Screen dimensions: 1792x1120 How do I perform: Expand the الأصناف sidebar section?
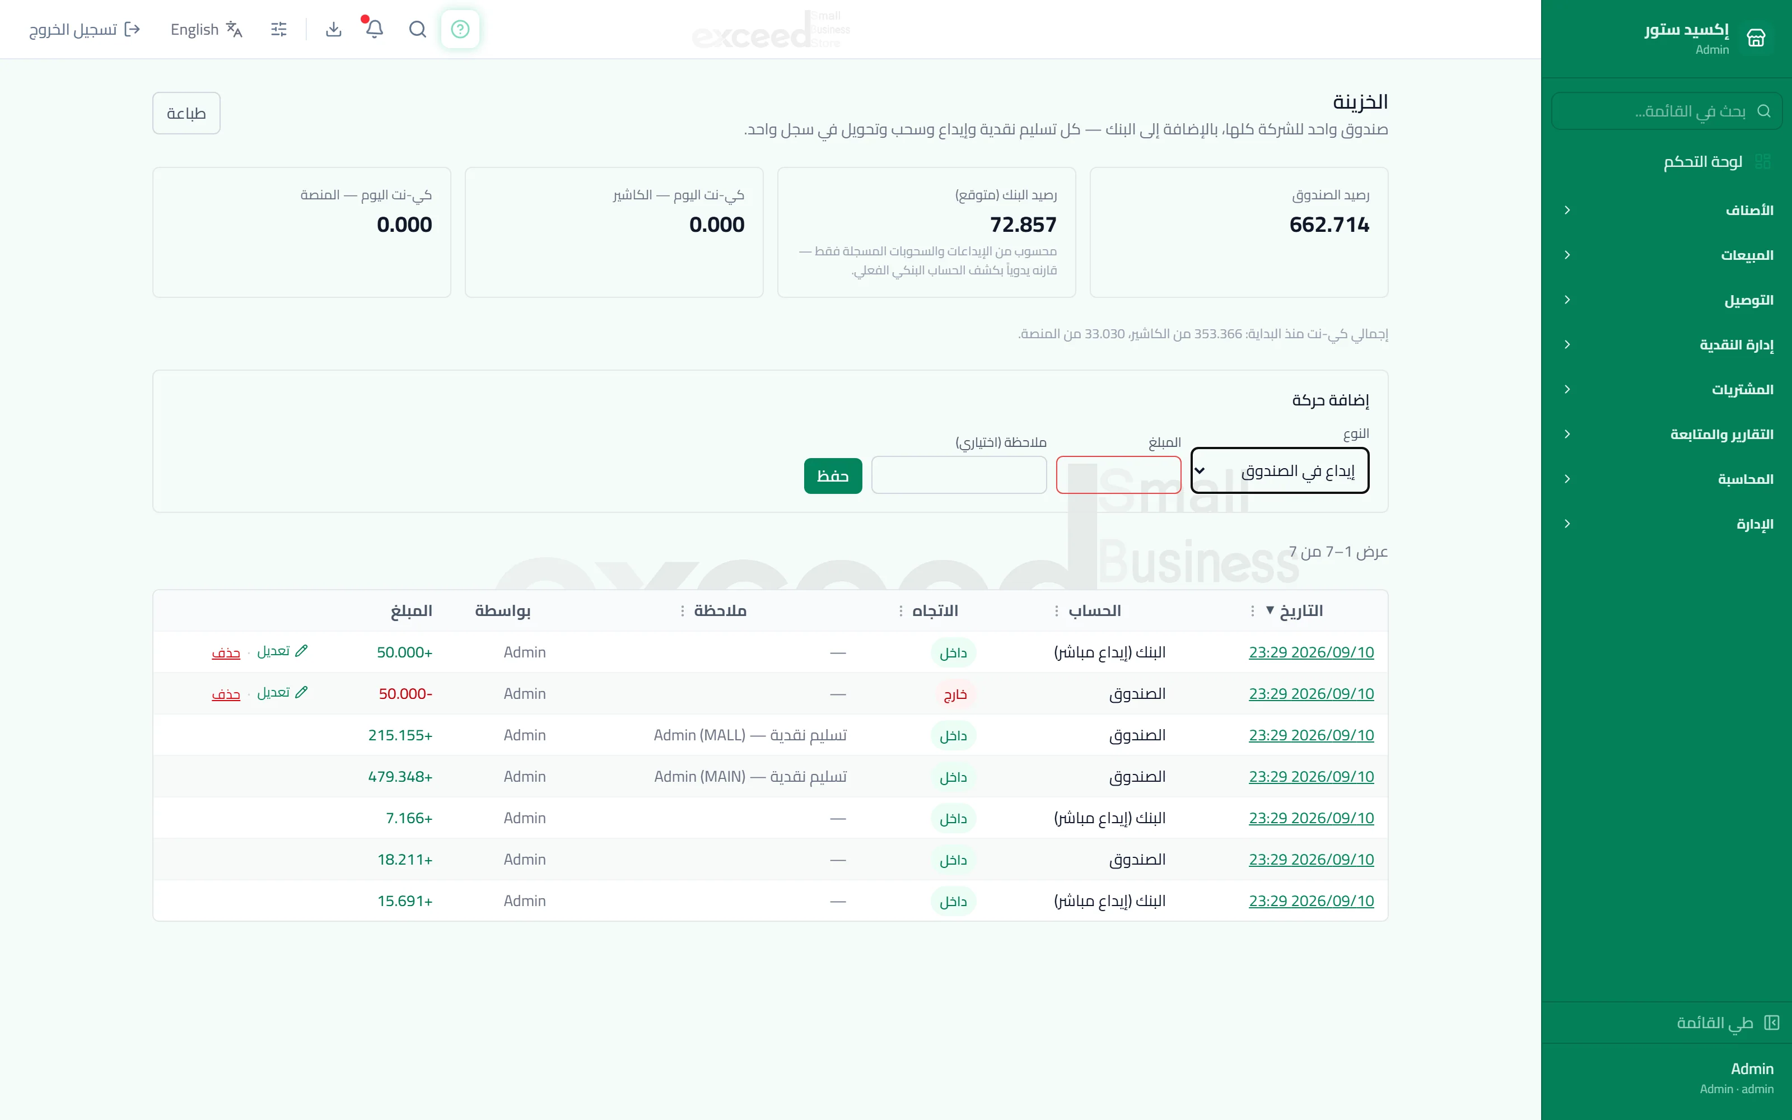click(1666, 211)
